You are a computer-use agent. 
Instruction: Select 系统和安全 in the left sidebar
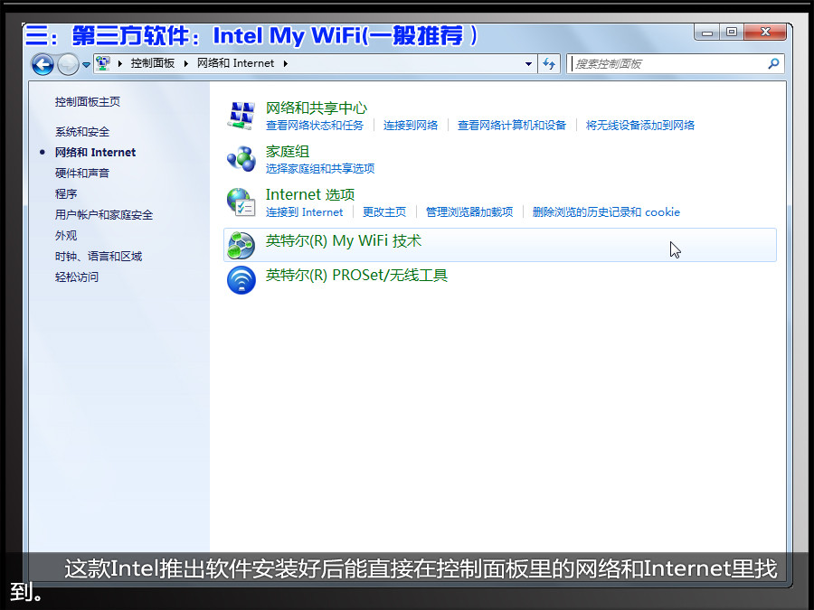click(x=82, y=132)
